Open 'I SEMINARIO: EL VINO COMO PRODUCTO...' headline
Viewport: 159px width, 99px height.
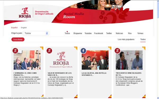pos(25,74)
